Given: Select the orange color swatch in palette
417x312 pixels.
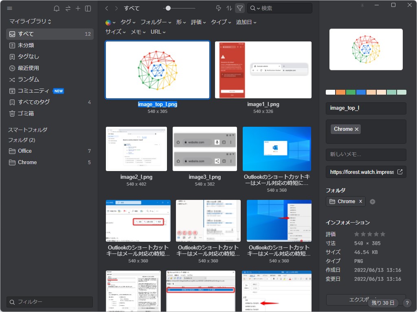Looking at the screenshot, I should coord(340,92).
